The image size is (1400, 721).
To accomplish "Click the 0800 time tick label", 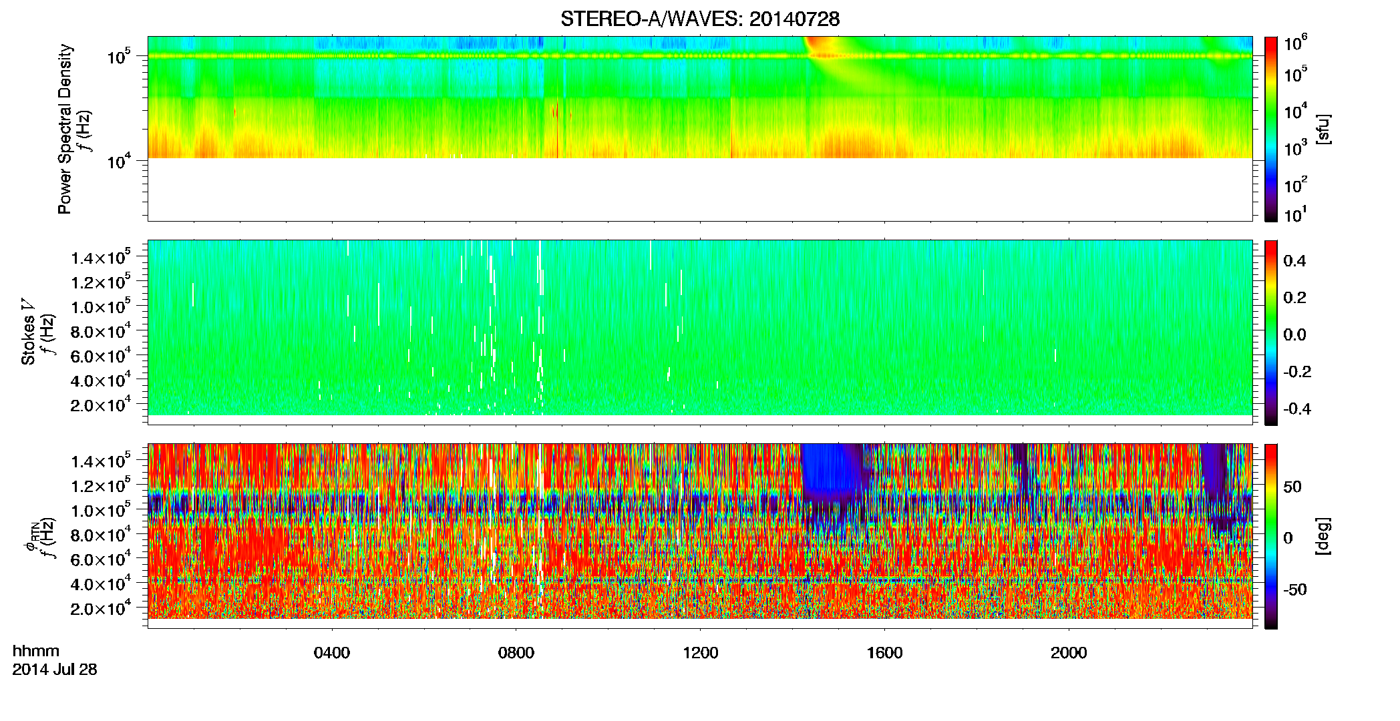I will point(516,653).
